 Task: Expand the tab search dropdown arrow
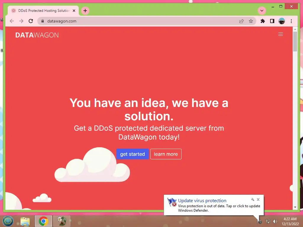(x=262, y=11)
